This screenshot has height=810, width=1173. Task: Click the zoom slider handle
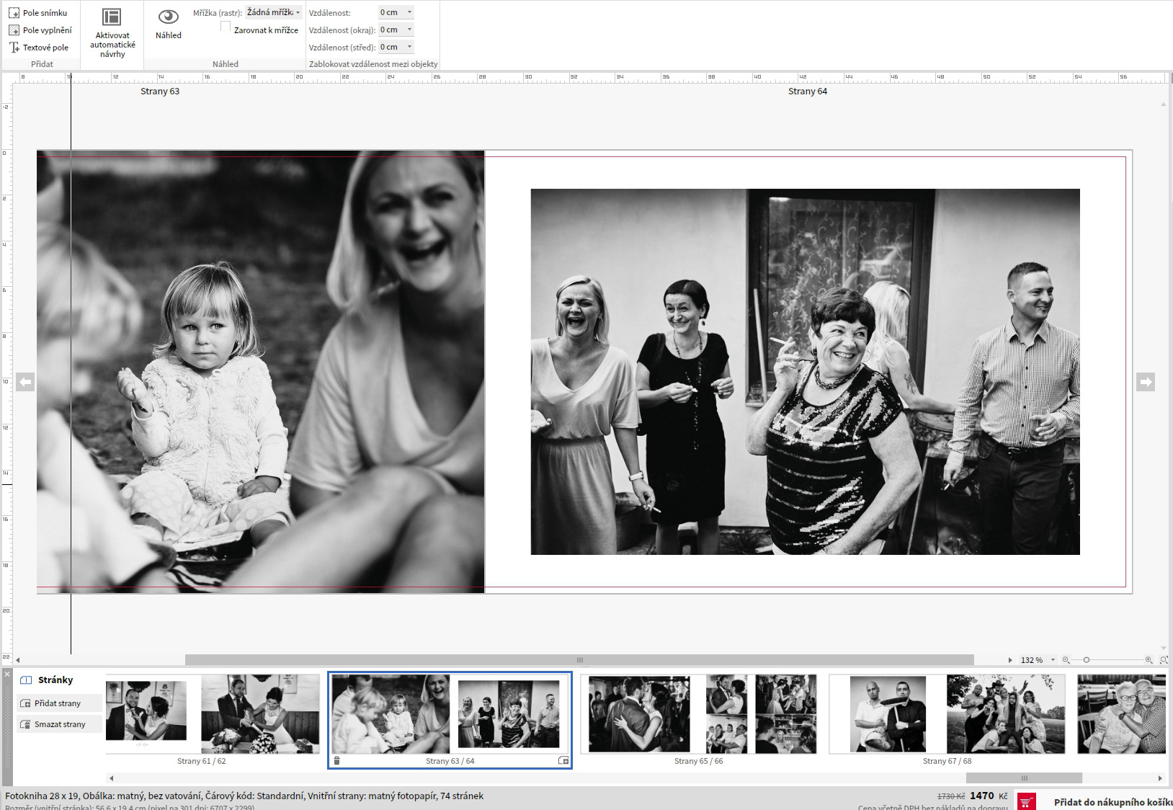click(x=1087, y=660)
